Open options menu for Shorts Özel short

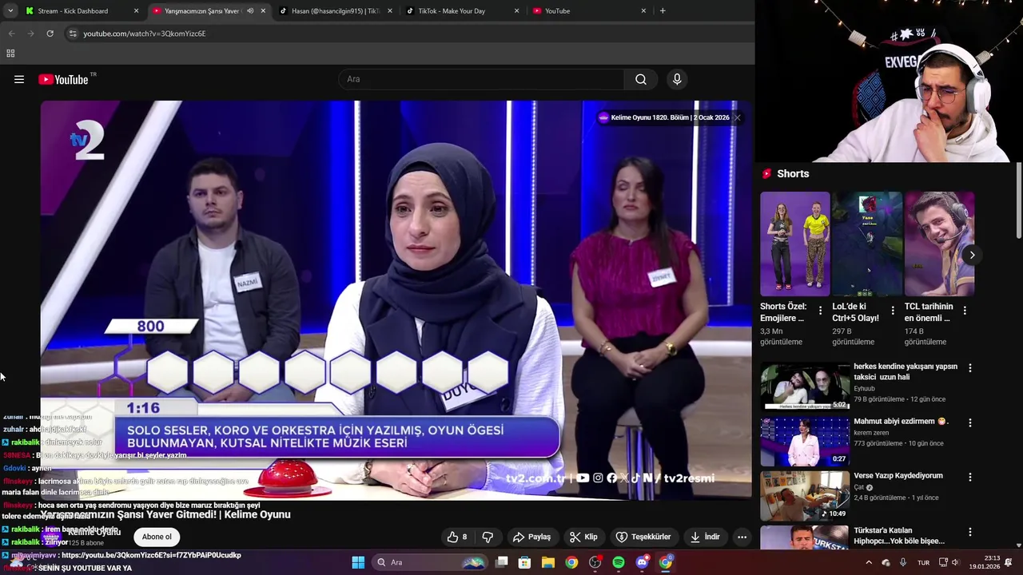[x=821, y=311]
